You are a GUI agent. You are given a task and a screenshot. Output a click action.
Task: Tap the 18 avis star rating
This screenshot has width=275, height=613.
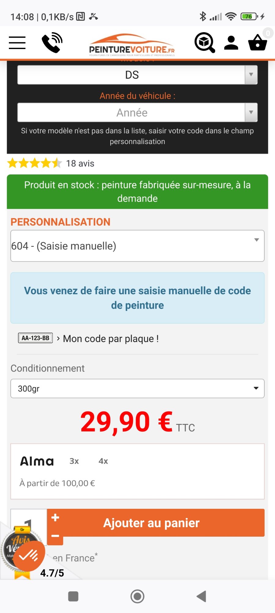pos(51,163)
